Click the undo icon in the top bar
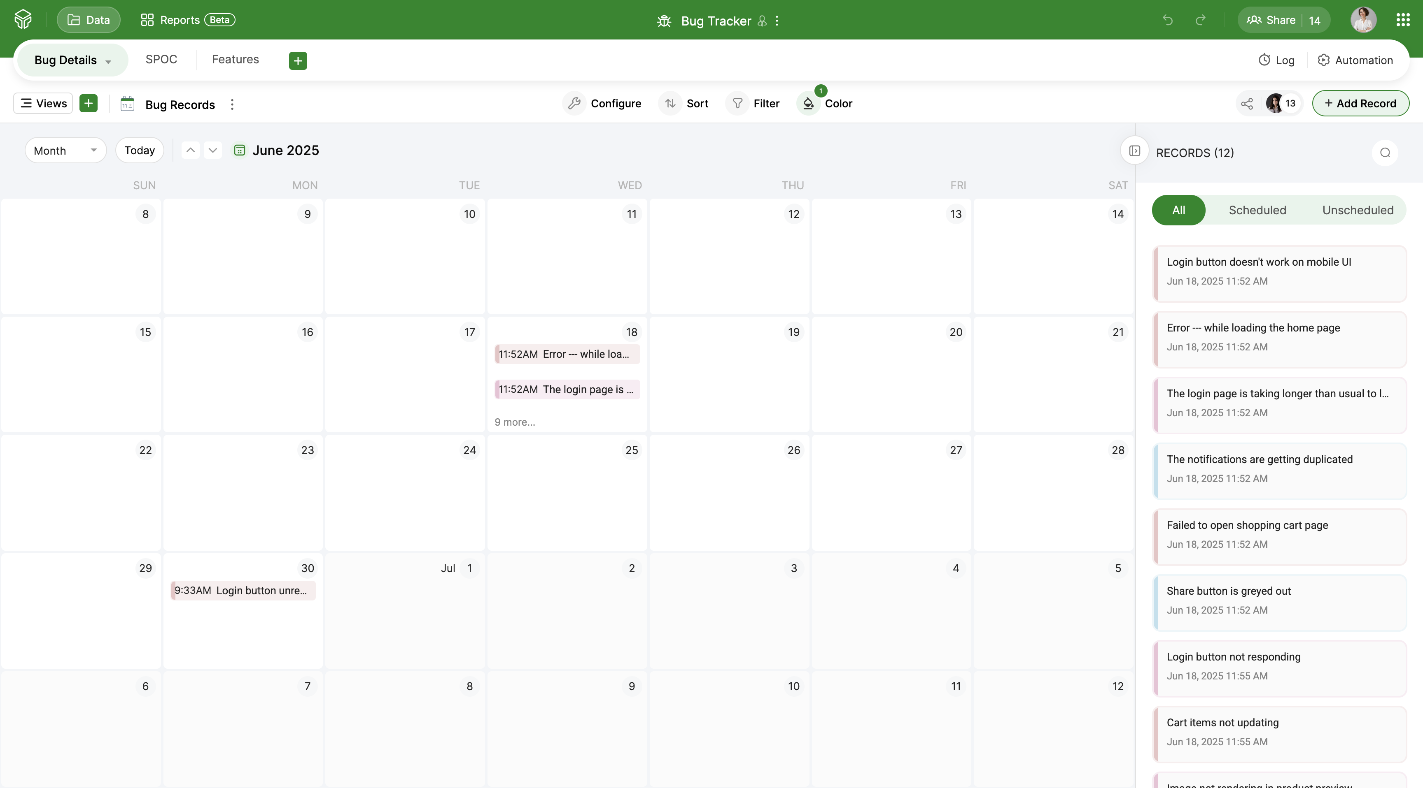The height and width of the screenshot is (788, 1423). 1168,21
